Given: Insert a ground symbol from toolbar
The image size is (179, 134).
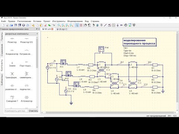Looking at the screenshot, I should point(117,25).
